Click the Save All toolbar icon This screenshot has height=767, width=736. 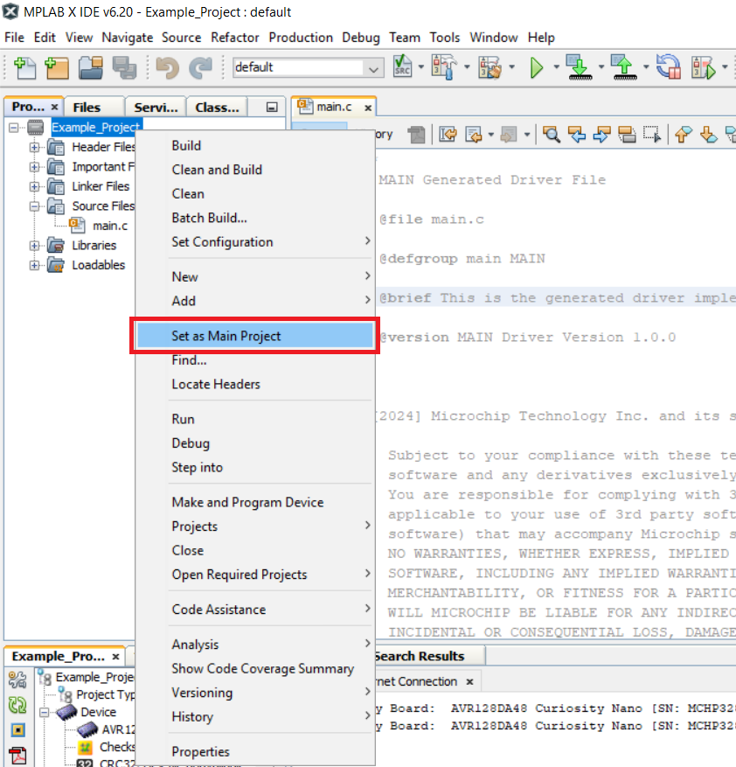124,67
